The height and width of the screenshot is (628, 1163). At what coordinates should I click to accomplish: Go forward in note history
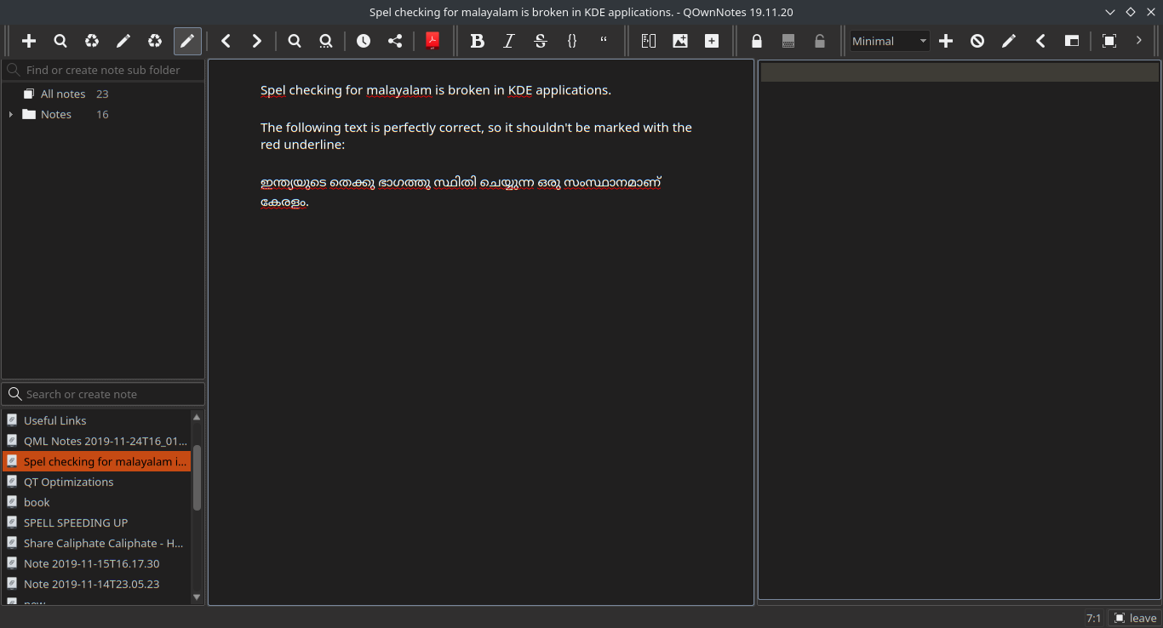(x=257, y=41)
